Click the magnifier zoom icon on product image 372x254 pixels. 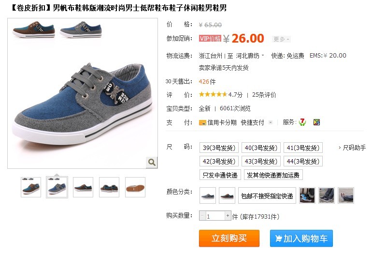[152, 162]
